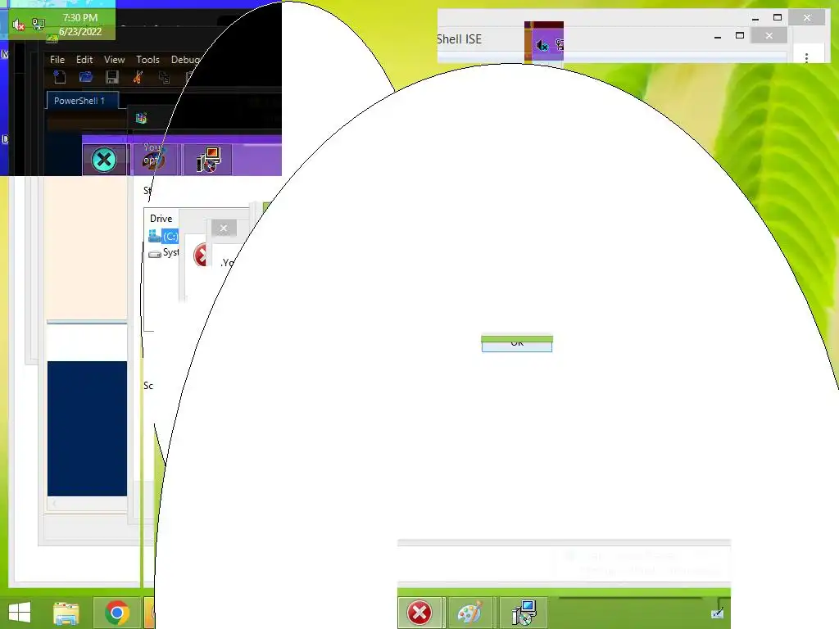This screenshot has width=839, height=629.
Task: Open the Edit menu in PowerShell ISE
Action: (84, 59)
